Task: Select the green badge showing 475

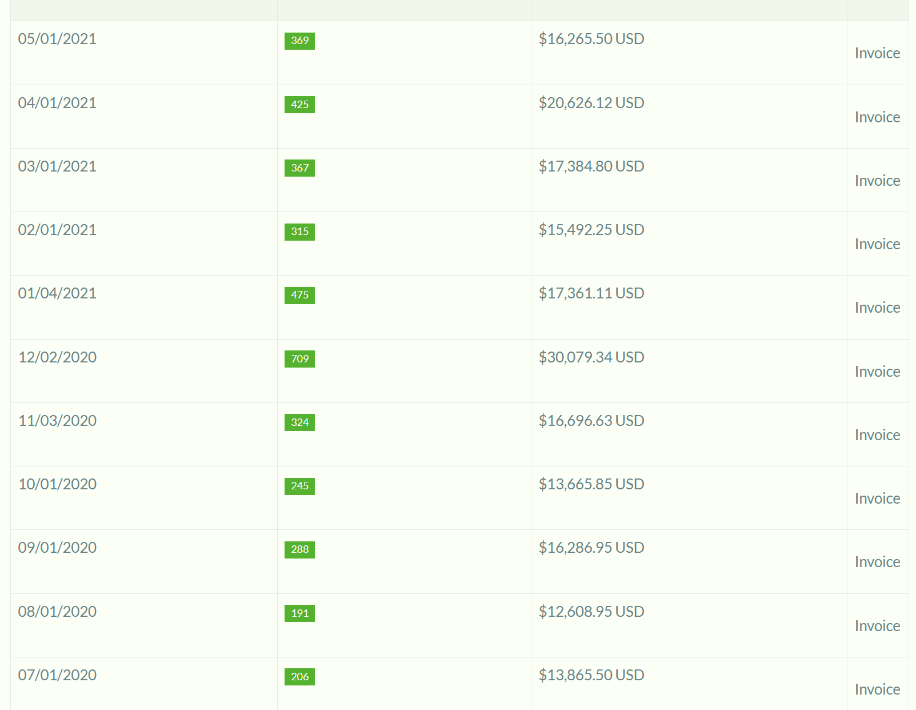Action: point(299,295)
